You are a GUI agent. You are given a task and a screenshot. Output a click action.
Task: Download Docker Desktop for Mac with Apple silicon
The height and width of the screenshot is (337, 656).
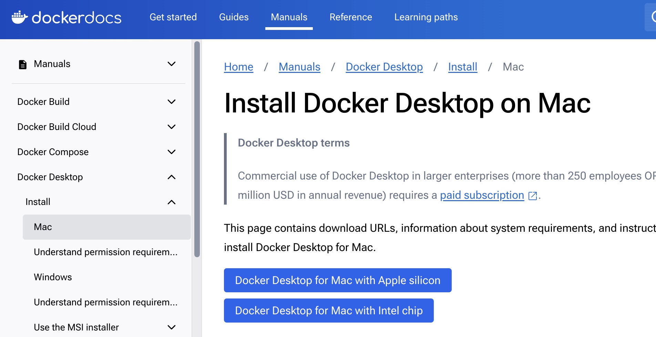click(x=338, y=280)
